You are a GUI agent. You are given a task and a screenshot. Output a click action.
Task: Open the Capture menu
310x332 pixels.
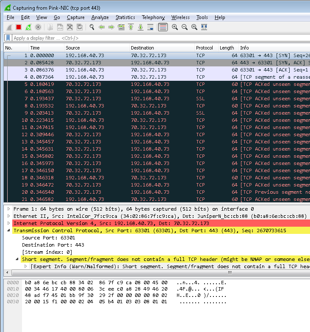(x=76, y=17)
